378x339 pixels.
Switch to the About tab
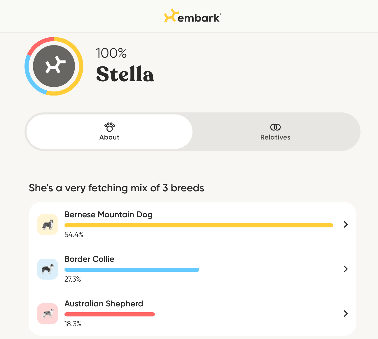(109, 132)
